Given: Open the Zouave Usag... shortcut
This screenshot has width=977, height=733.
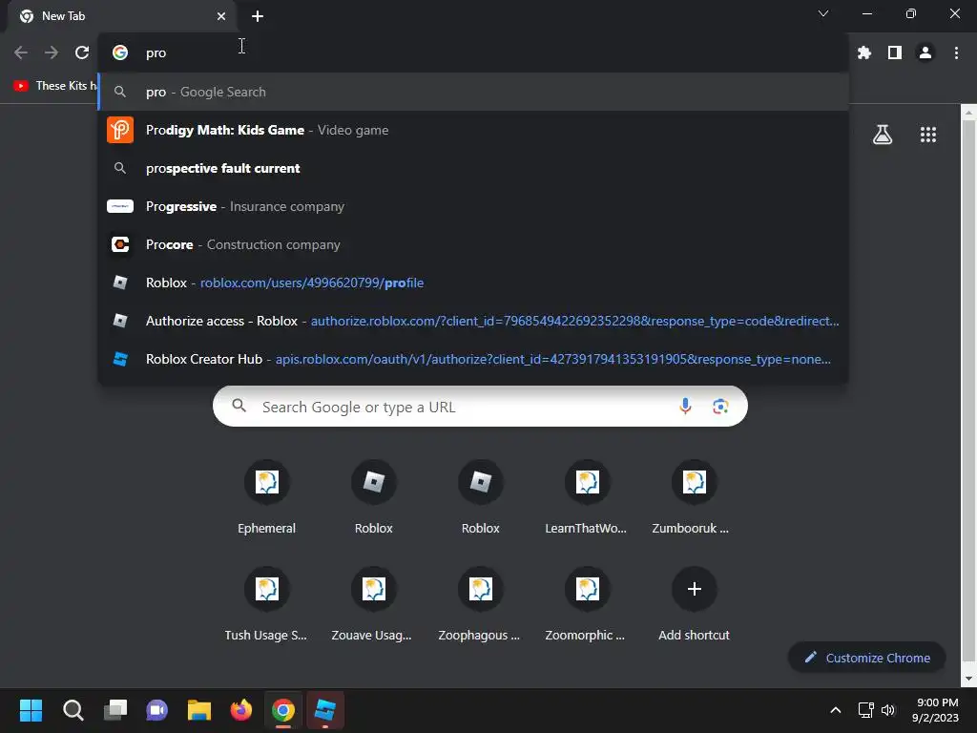Looking at the screenshot, I should coord(374,604).
